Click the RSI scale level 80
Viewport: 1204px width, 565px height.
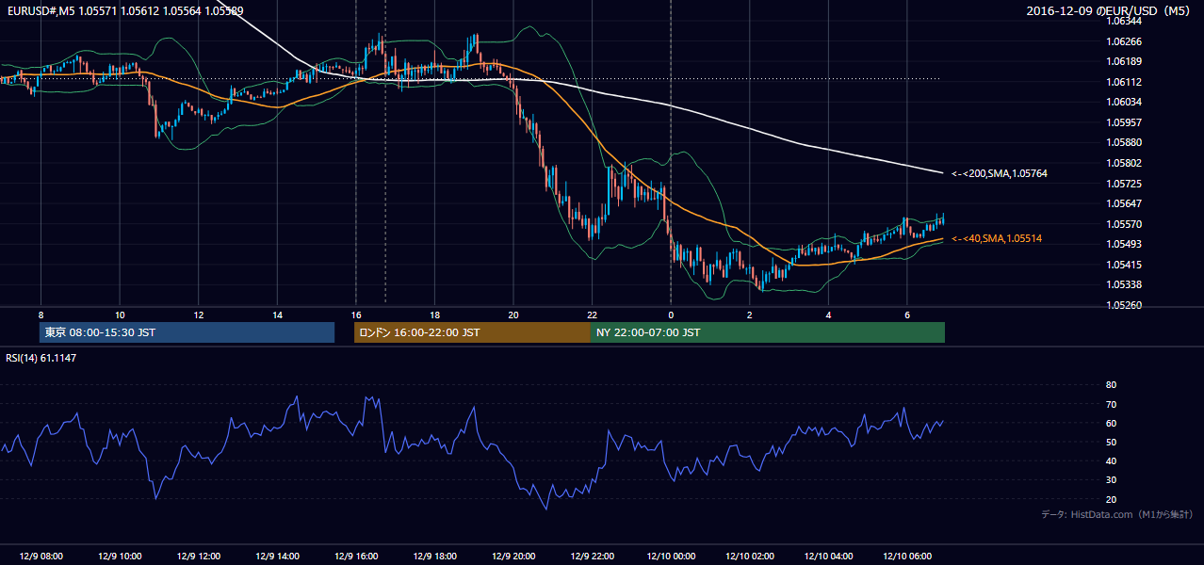pos(1111,385)
